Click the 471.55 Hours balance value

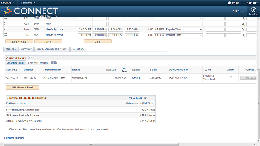tap(147, 121)
